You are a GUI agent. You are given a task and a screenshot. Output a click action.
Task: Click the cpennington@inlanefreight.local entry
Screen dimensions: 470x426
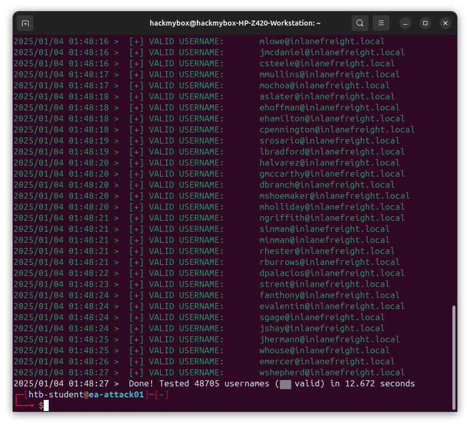tap(337, 129)
